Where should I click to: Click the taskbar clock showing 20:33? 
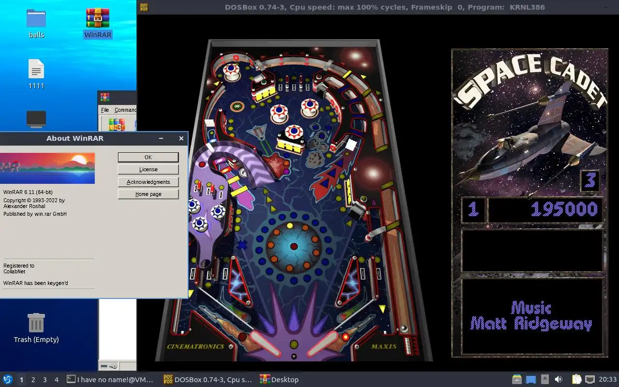tap(607, 380)
